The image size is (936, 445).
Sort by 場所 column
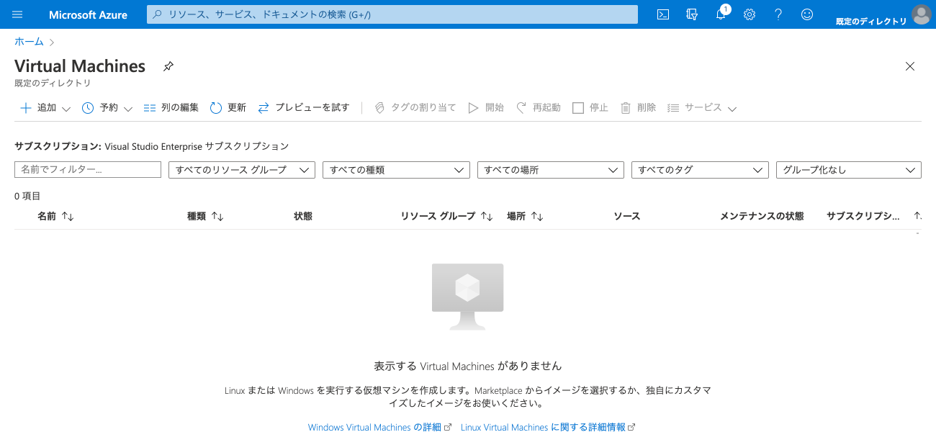pyautogui.click(x=525, y=216)
